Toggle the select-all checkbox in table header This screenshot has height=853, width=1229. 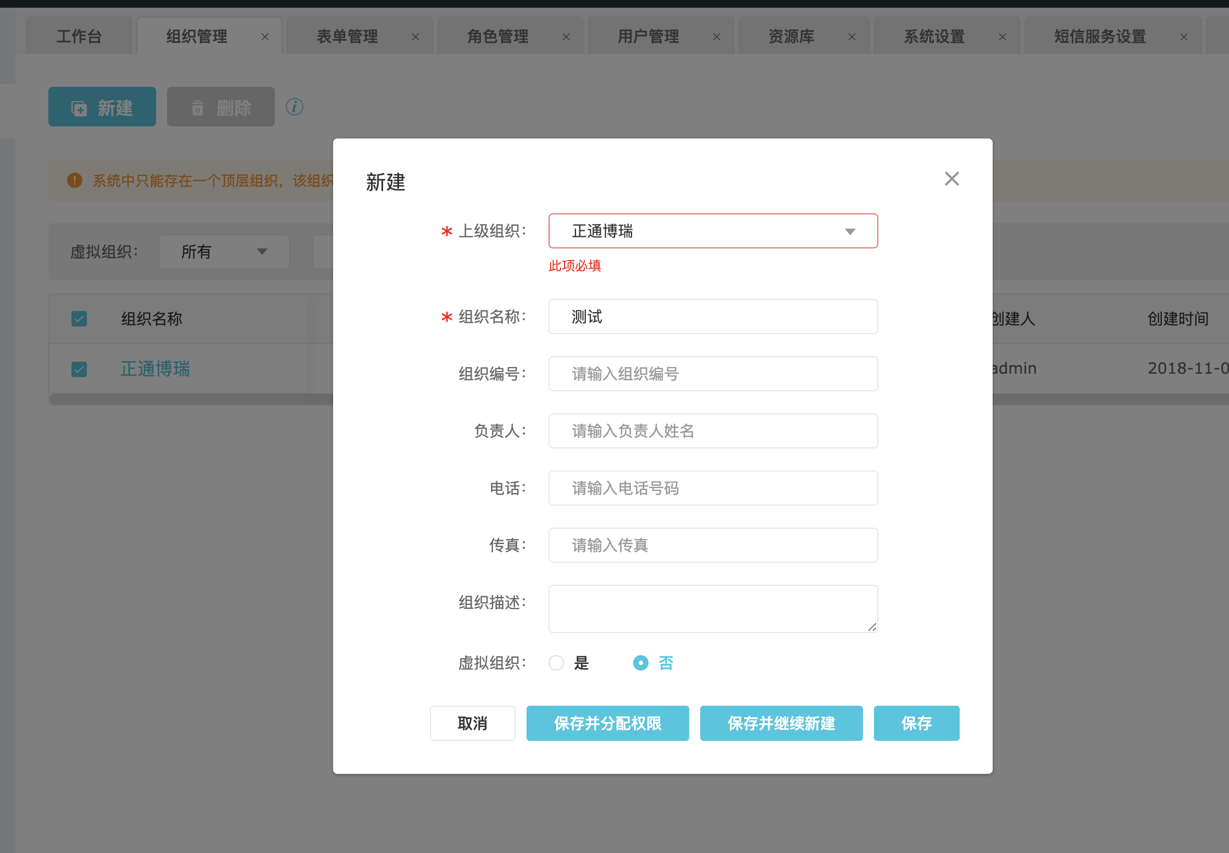pos(79,319)
